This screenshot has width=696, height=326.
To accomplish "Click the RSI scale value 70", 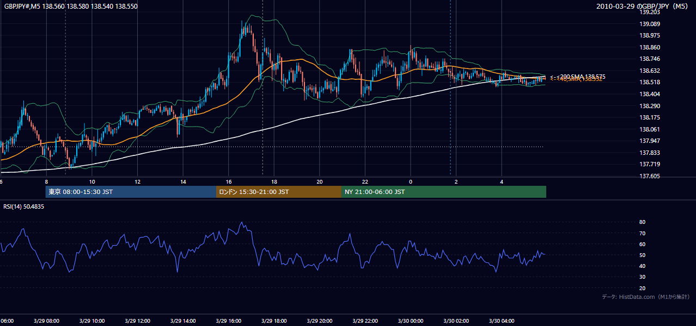I will (x=642, y=233).
